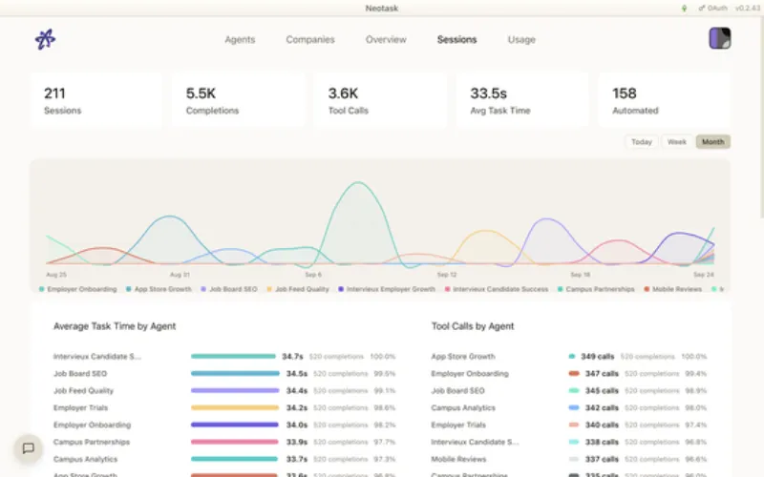
Task: Toggle Intervieux Employer Growth legend entry
Action: point(387,289)
